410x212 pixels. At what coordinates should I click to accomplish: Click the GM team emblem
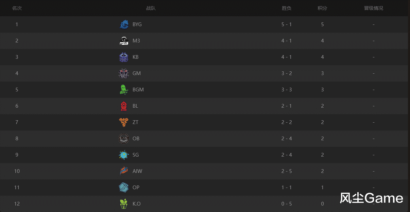124,73
